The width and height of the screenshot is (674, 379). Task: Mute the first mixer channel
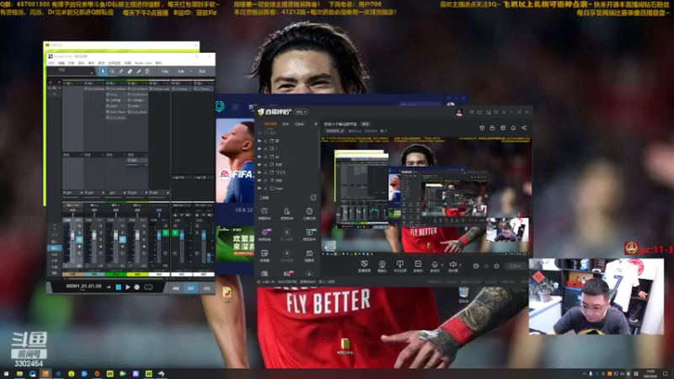click(79, 226)
